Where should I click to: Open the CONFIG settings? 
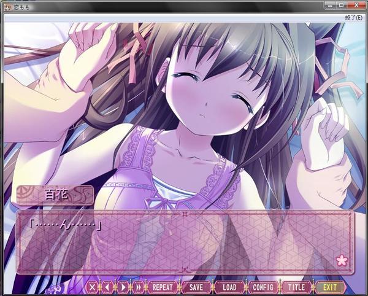(263, 287)
